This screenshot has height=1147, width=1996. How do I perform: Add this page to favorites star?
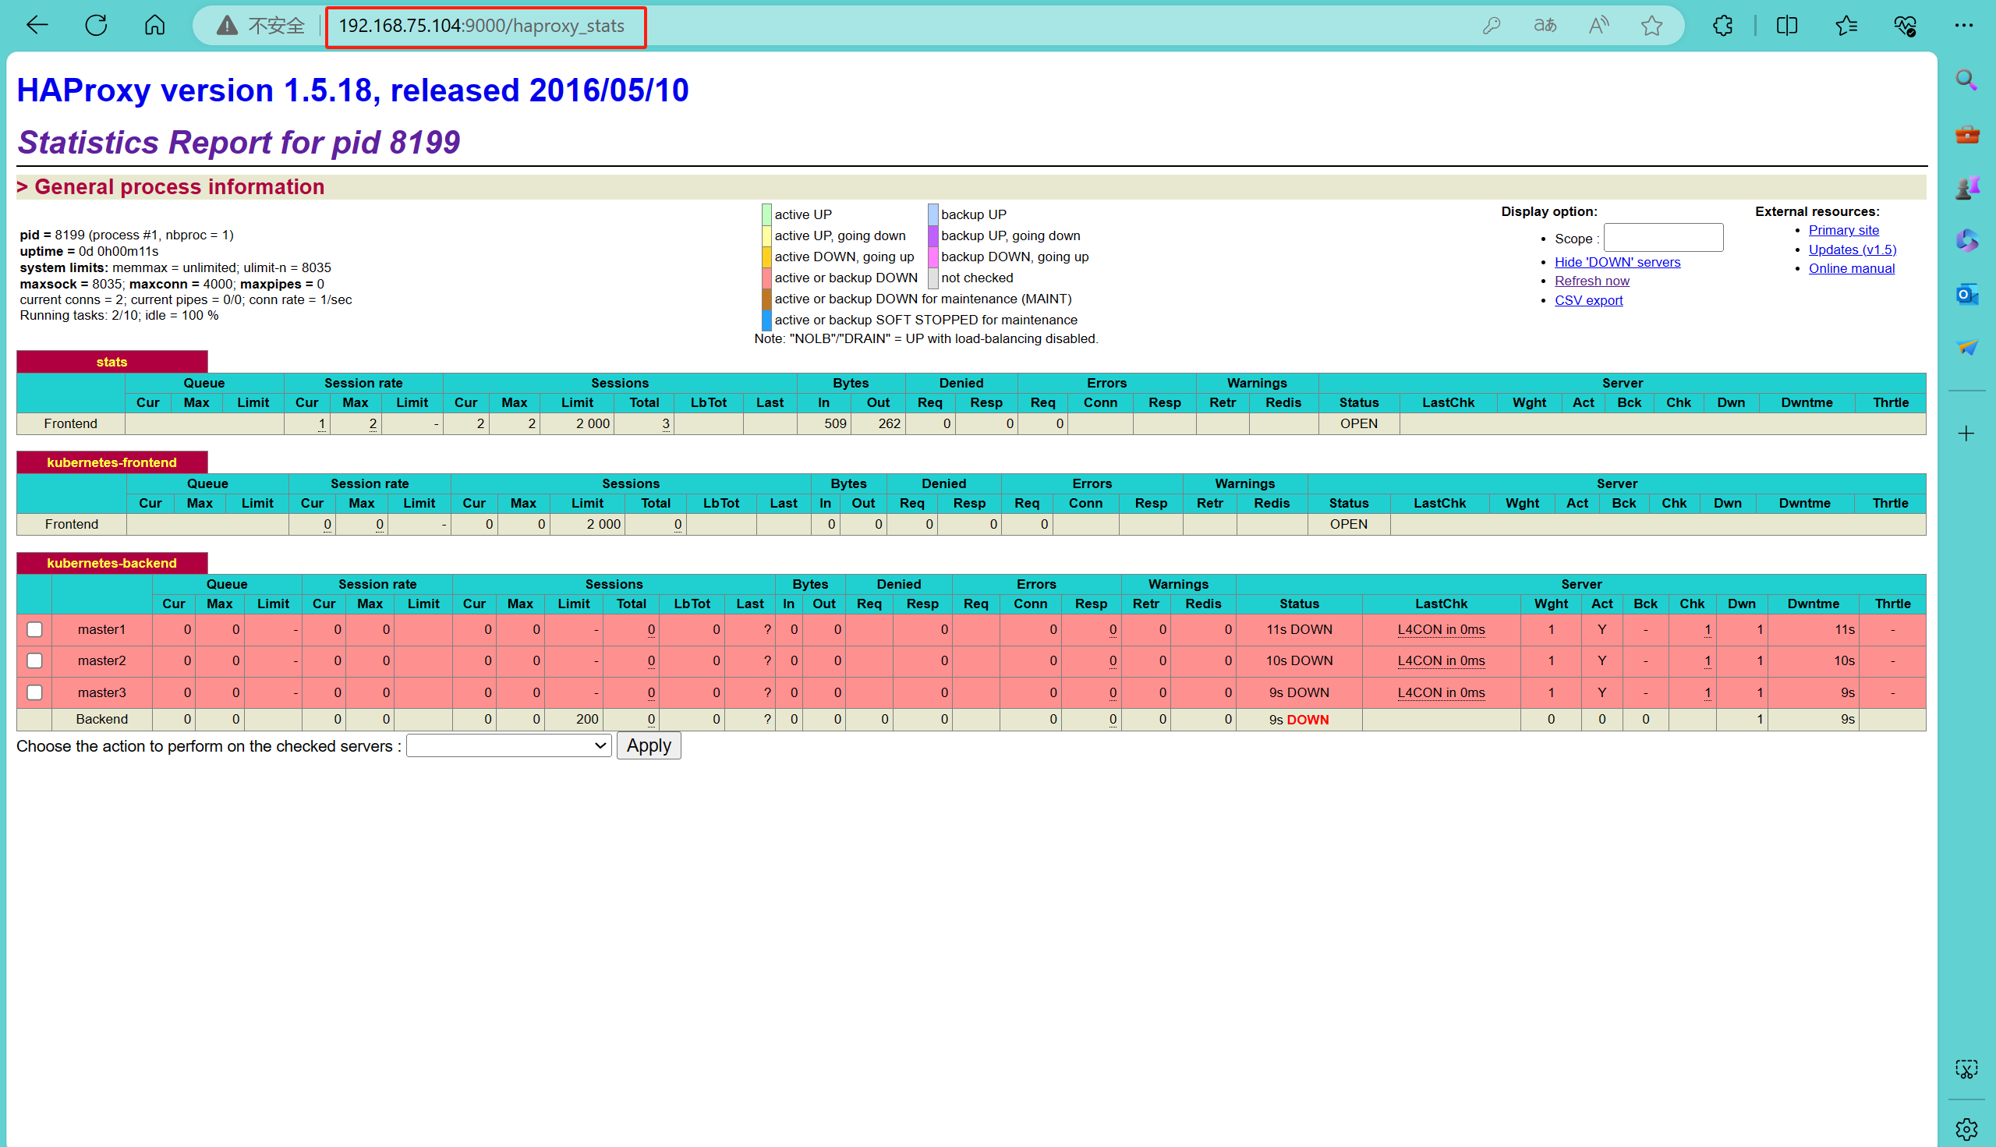click(x=1652, y=25)
